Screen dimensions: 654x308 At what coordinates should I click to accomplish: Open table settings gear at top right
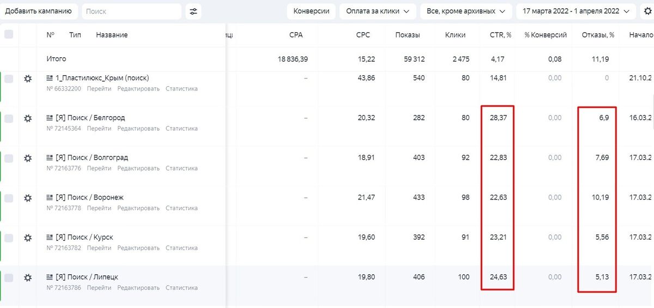(647, 11)
